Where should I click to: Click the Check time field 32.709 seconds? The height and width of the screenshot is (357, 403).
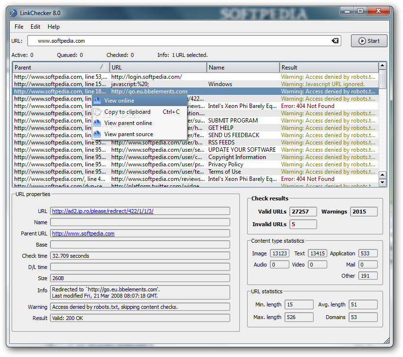tap(140, 256)
